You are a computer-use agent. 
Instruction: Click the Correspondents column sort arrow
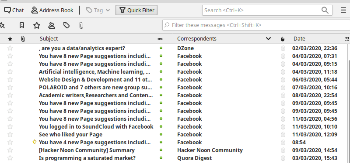[268, 39]
